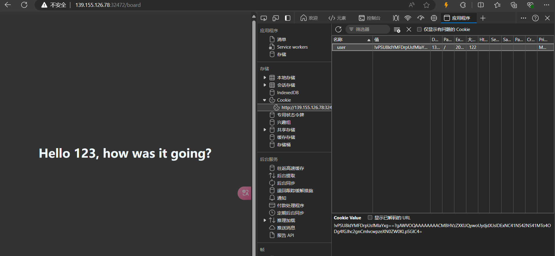Check the show URL-decoded checkbox
This screenshot has height=256, width=555.
pos(370,218)
